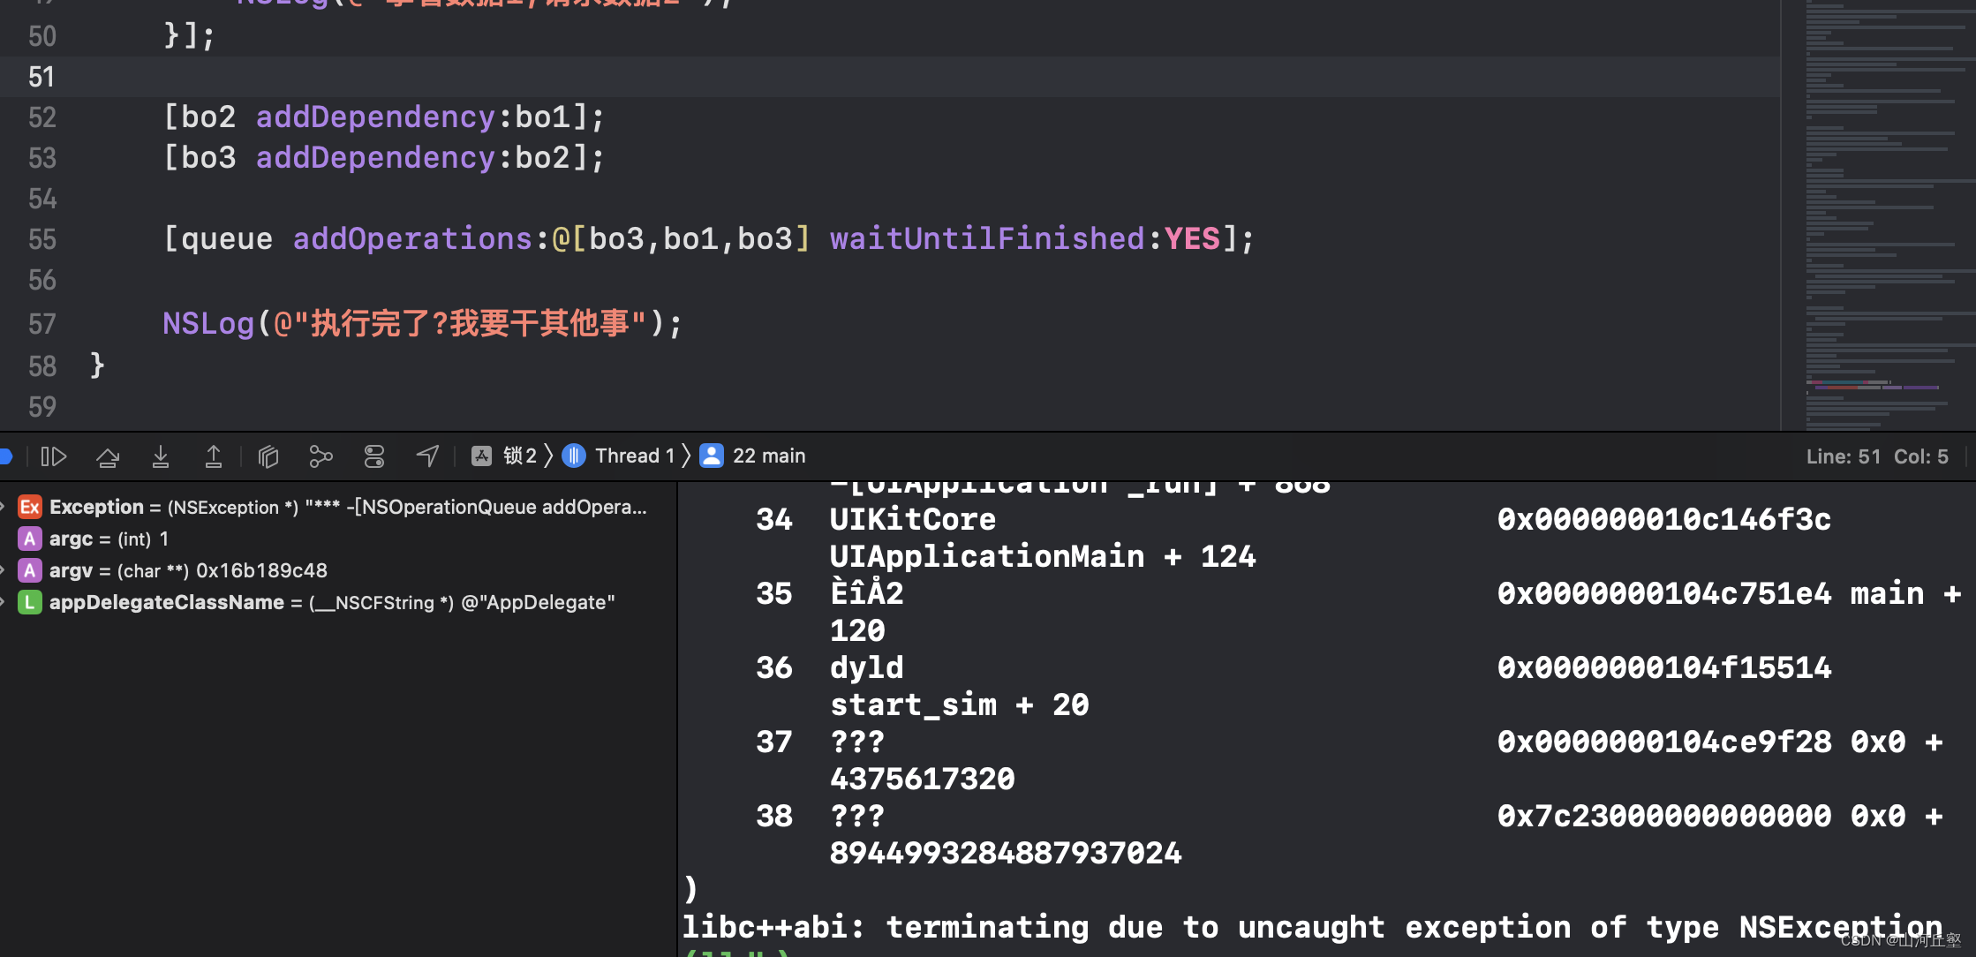This screenshot has width=1976, height=957.
Task: Click address 0x000000010c146f3c in console
Action: [1663, 519]
